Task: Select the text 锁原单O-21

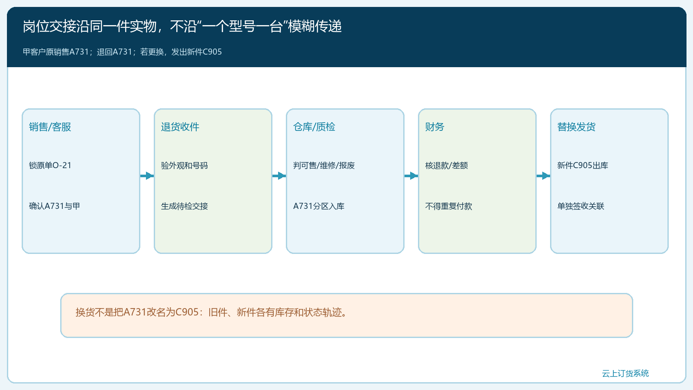Action: [50, 166]
